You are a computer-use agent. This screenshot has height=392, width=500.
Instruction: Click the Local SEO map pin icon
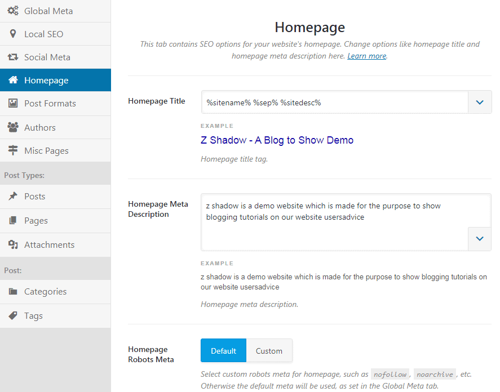13,34
